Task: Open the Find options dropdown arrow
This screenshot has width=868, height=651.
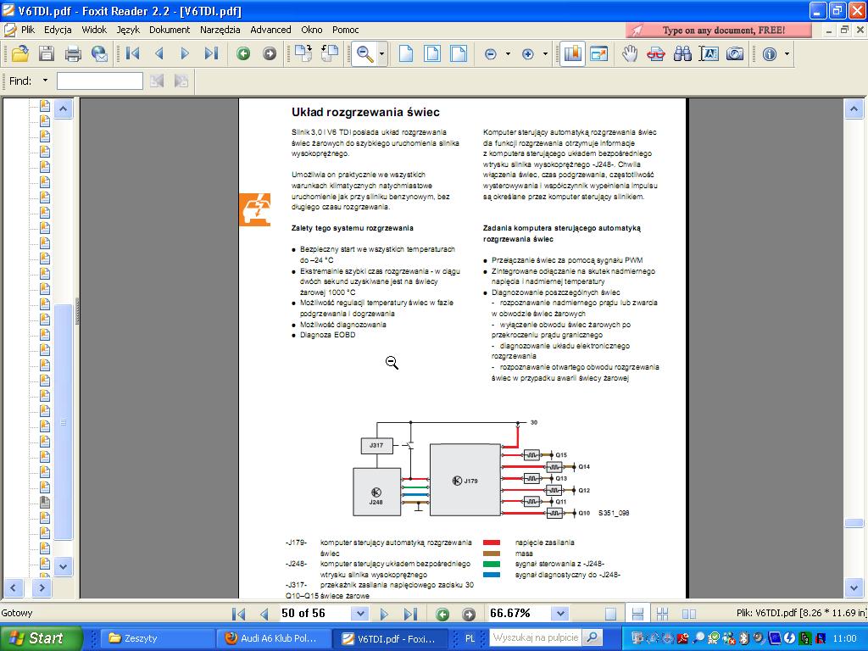Action: pos(45,81)
